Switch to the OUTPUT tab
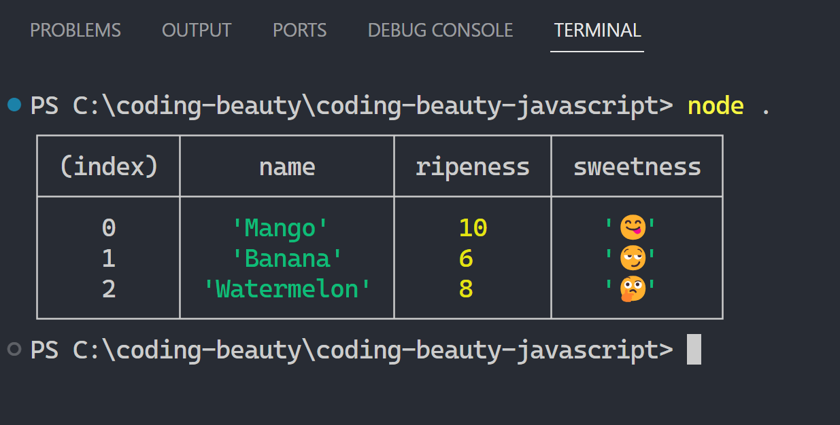This screenshot has width=840, height=425. coord(197,31)
